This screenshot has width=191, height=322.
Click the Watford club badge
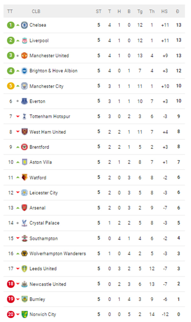(24, 178)
